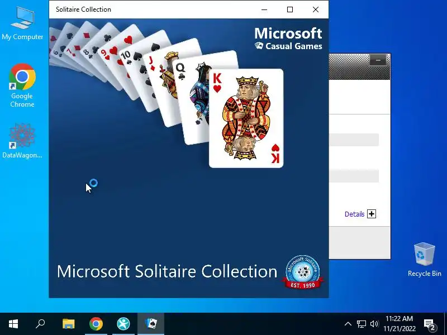Open the volume tray icon
The image size is (447, 335).
pyautogui.click(x=374, y=324)
